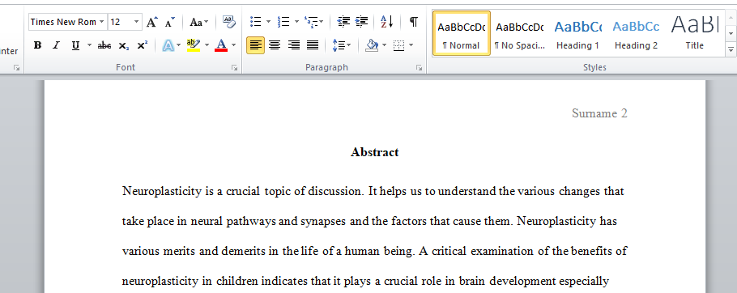Open the Text Effects dropdown arrow

point(179,45)
